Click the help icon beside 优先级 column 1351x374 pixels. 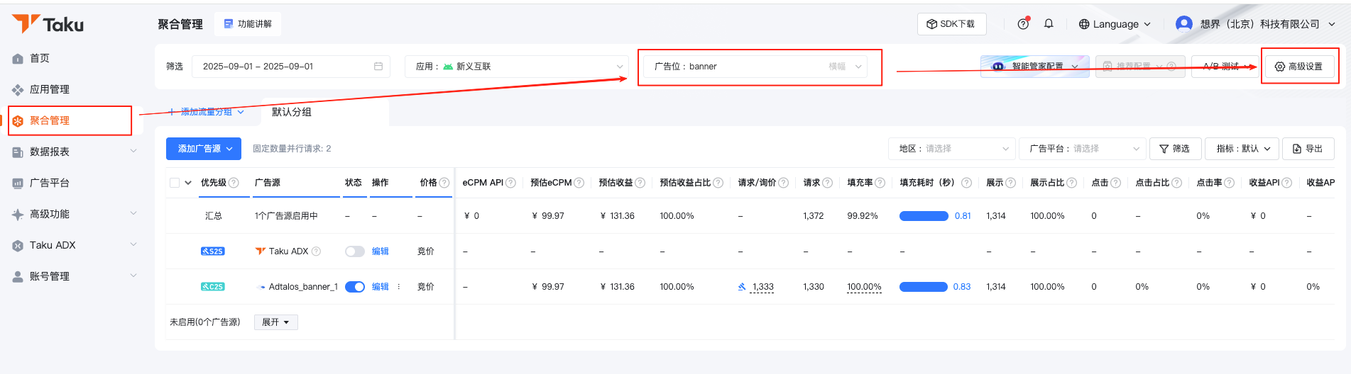tap(234, 183)
